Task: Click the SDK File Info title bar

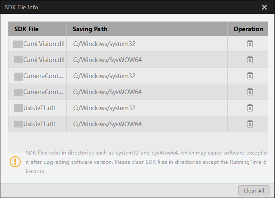Action: coord(127,7)
